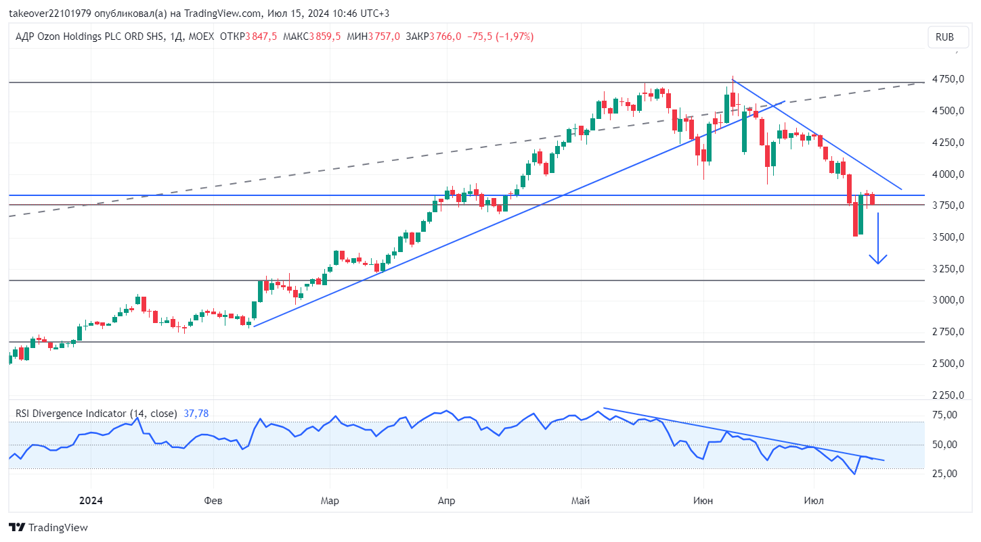Click the TradingView text next to logo

(59, 527)
